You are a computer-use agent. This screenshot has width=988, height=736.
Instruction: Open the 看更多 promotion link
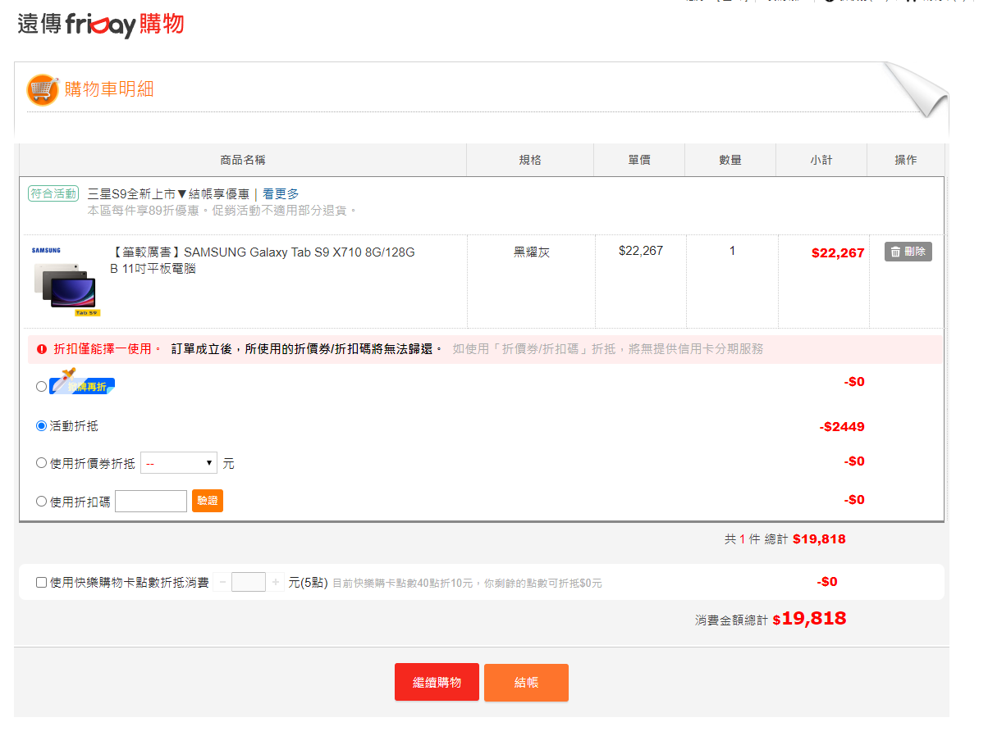[x=281, y=194]
